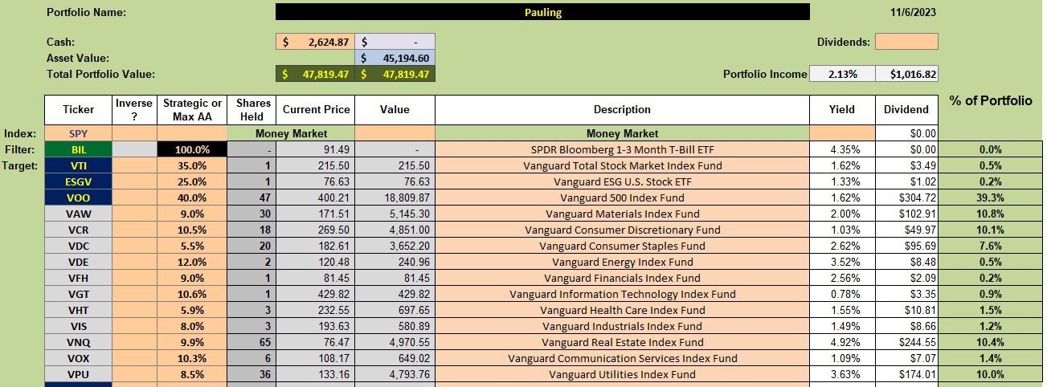Click the value 5,145.30 cell
The width and height of the screenshot is (1047, 387).
395,214
